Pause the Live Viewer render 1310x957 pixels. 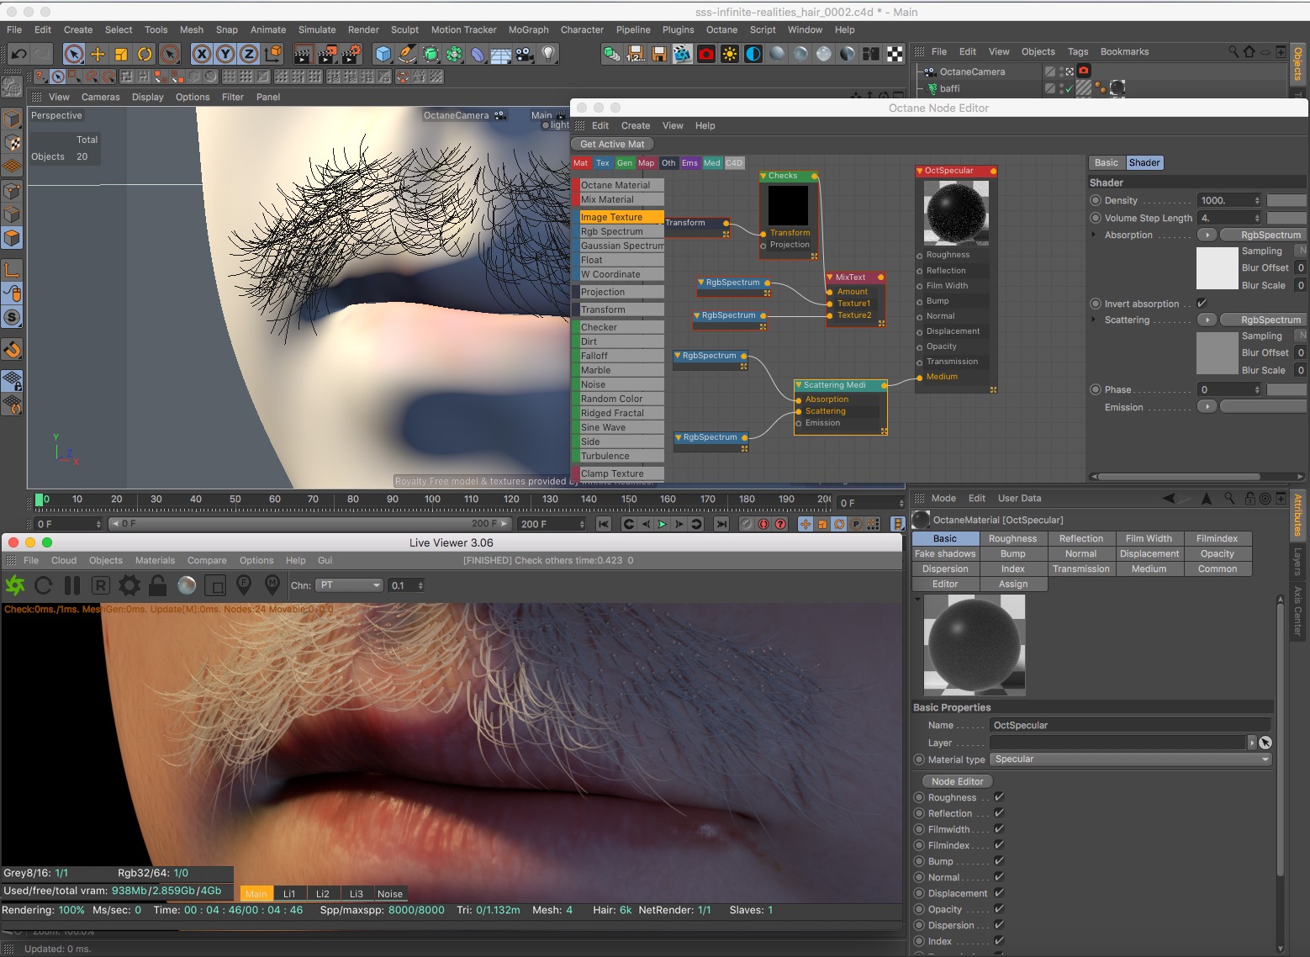72,585
